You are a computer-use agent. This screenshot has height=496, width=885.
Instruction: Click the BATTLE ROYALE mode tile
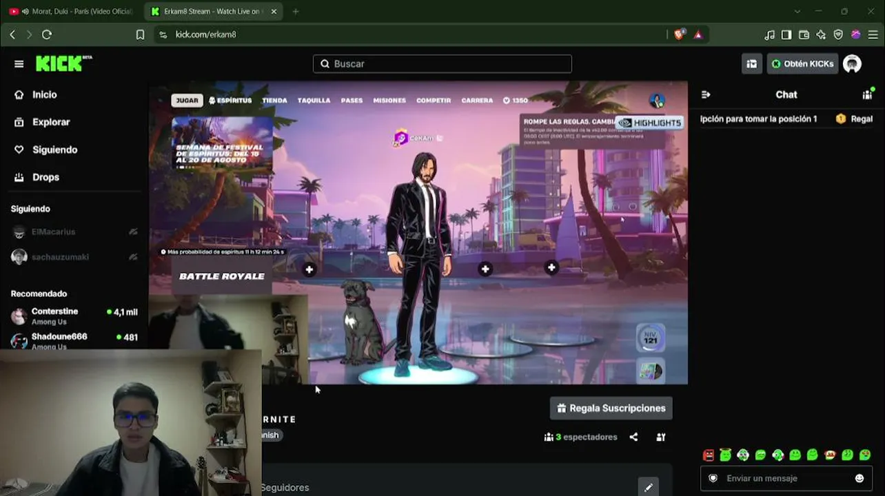(x=222, y=276)
